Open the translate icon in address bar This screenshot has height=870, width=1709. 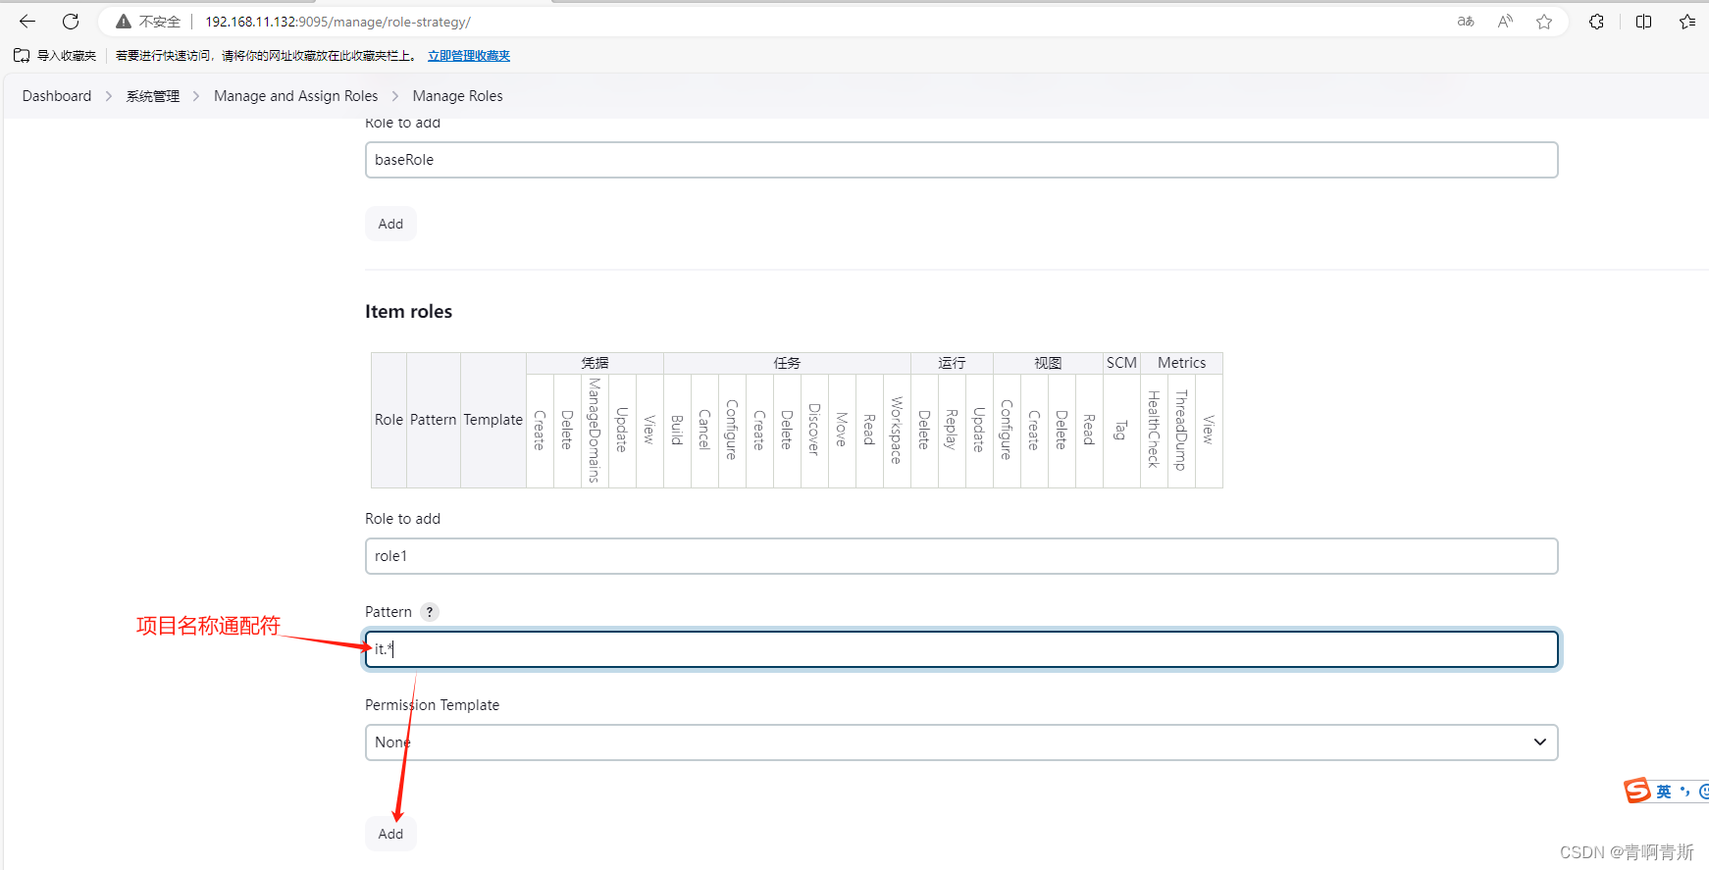(x=1466, y=22)
